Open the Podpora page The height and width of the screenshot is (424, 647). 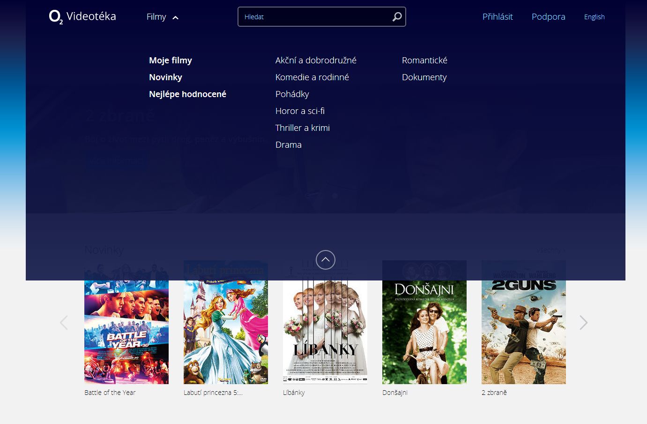click(x=548, y=16)
